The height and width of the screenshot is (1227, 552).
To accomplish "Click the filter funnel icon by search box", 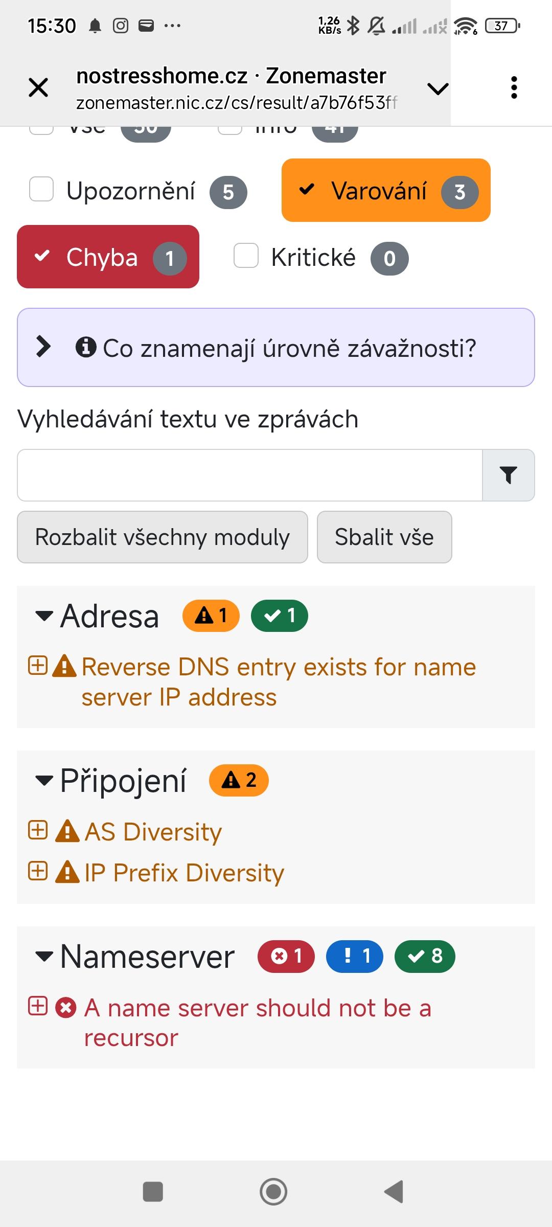I will tap(508, 475).
